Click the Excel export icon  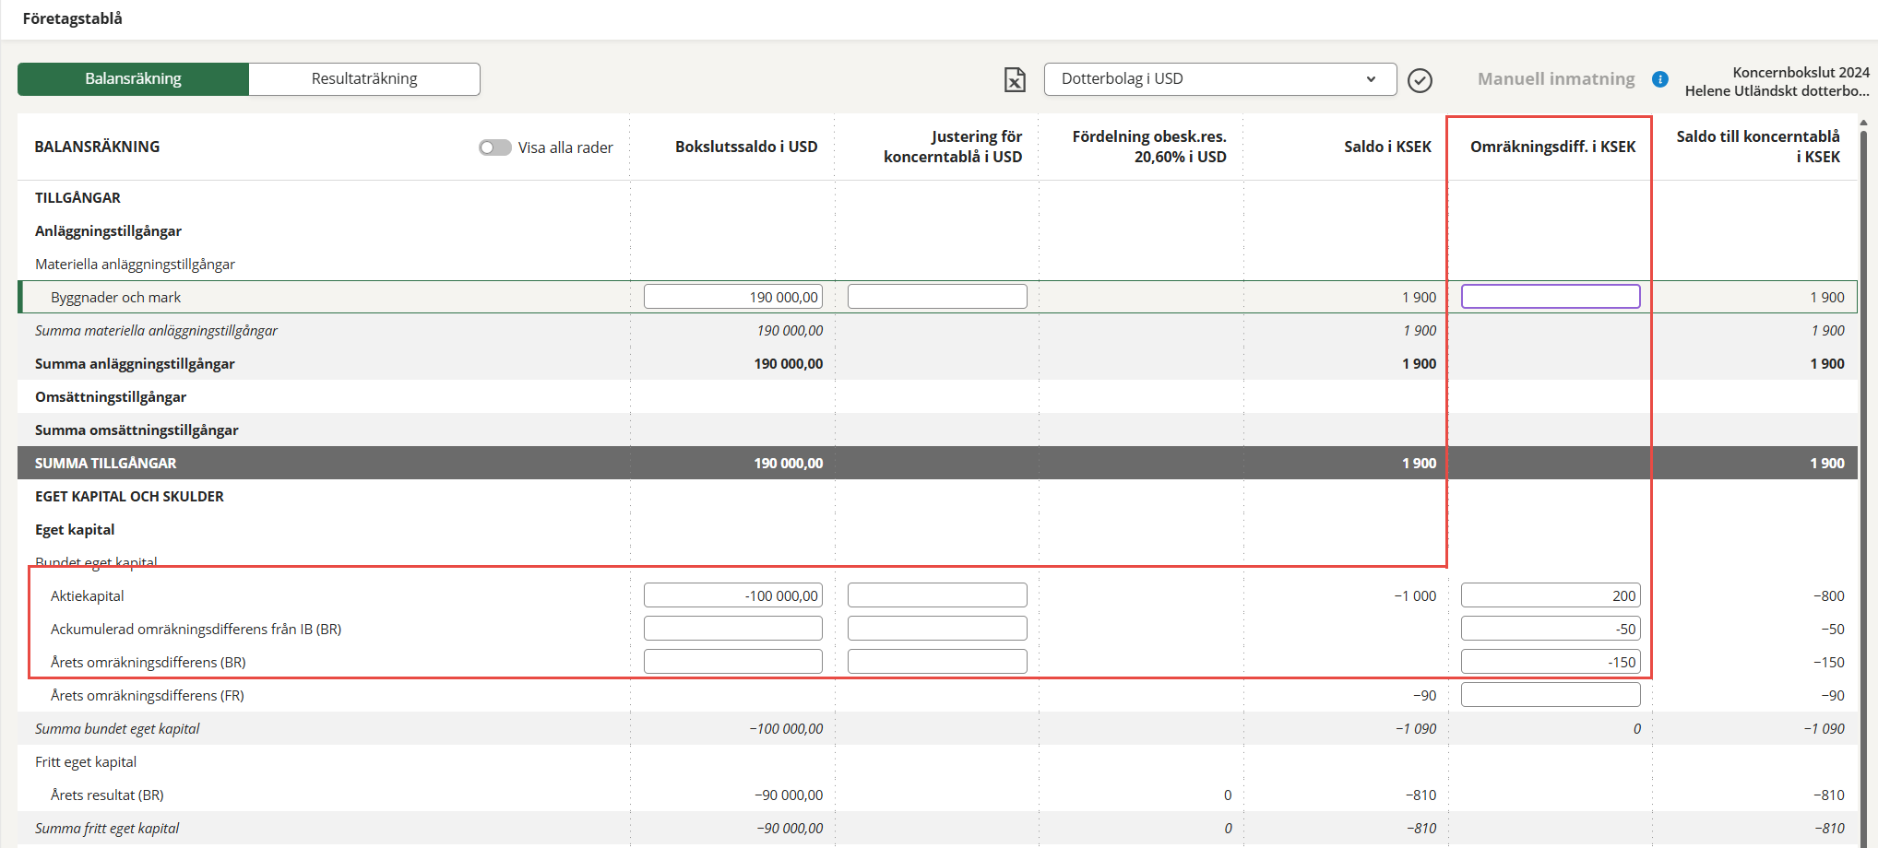click(1015, 80)
